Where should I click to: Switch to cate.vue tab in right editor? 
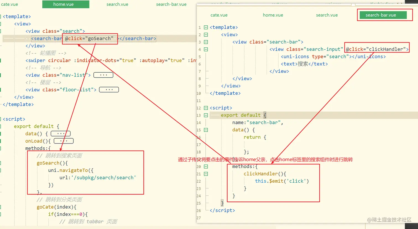tap(219, 15)
